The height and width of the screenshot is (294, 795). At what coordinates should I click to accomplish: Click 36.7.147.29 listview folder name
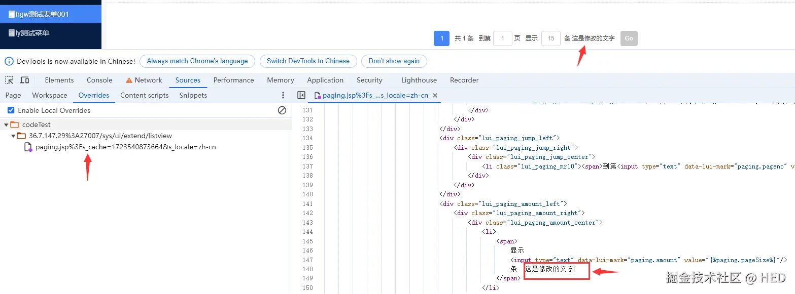pyautogui.click(x=100, y=136)
